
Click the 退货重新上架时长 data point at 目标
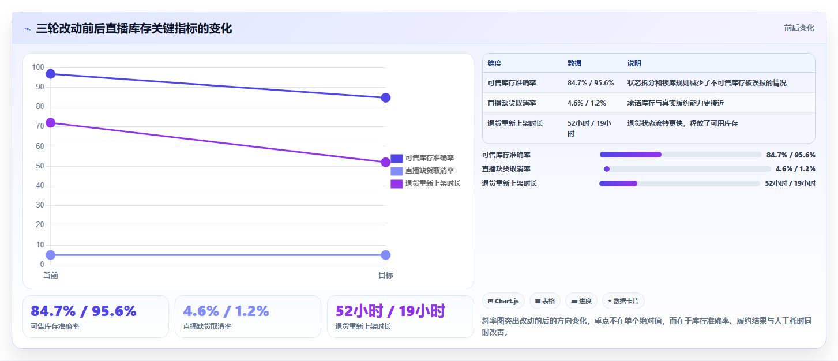[x=386, y=162]
